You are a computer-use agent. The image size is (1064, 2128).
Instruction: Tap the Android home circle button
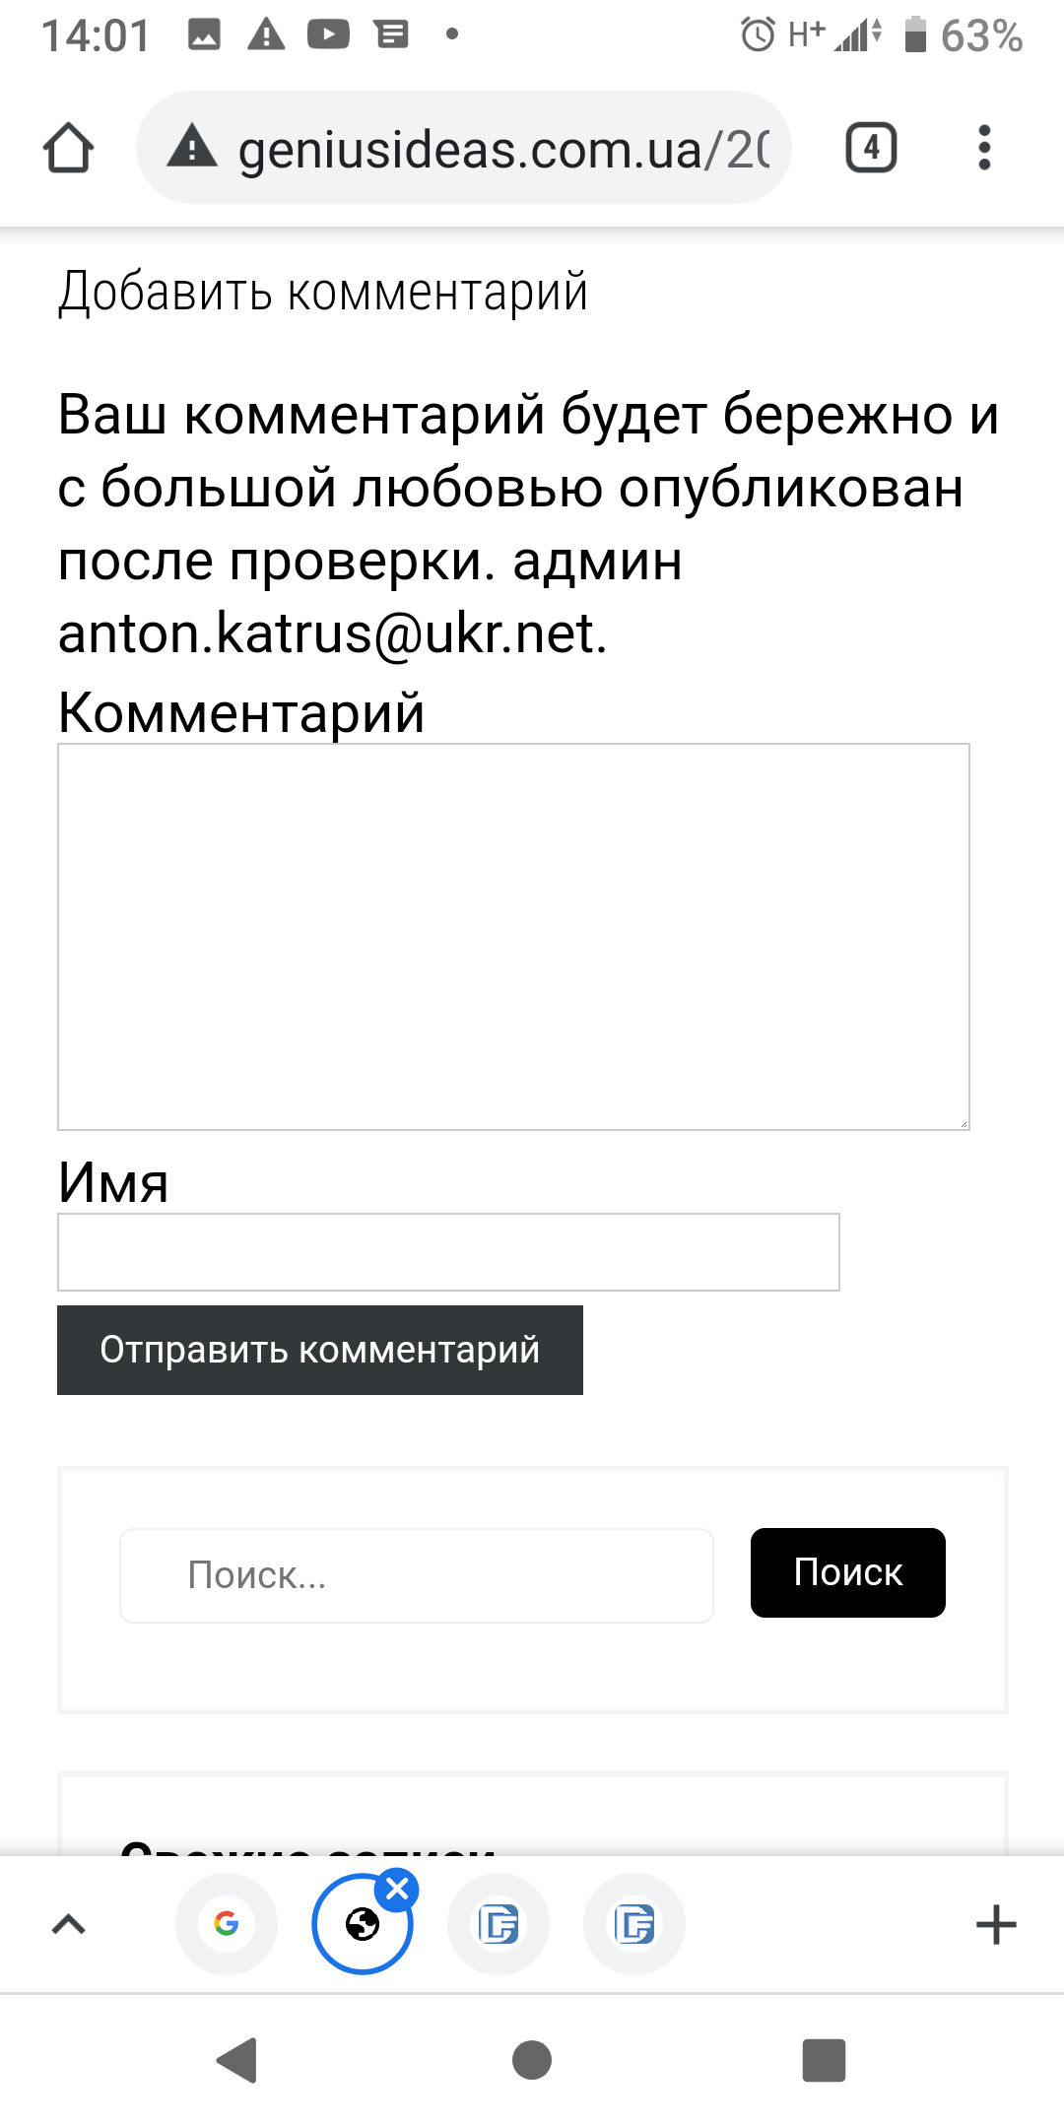532,2060
